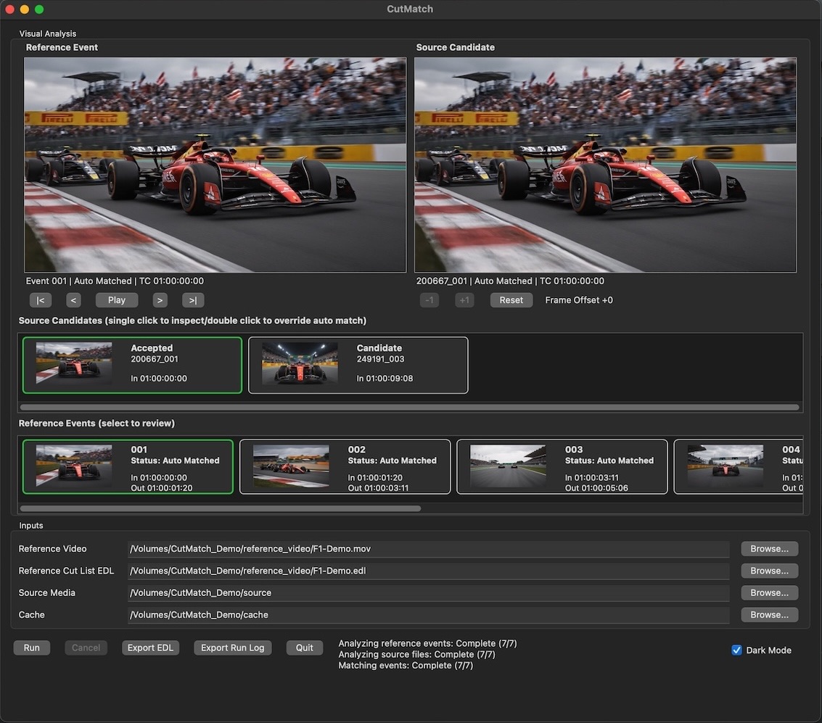Click the Play button
The height and width of the screenshot is (723, 822).
click(116, 300)
